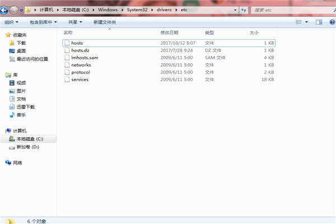Open the 图片 library
336x224 pixels.
tap(21, 91)
